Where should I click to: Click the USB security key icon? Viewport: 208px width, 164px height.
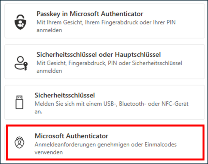pos(20,102)
